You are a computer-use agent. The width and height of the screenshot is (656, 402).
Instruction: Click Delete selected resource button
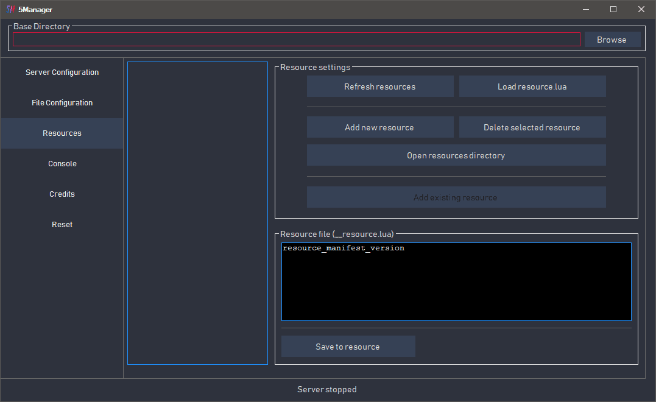tap(532, 127)
